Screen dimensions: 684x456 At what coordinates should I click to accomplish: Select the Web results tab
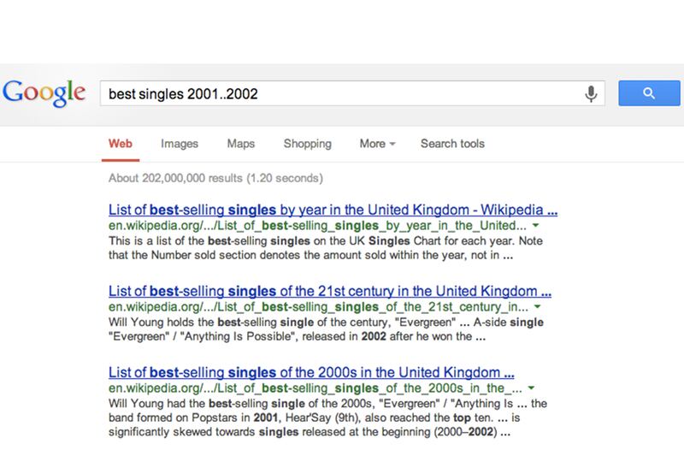pyautogui.click(x=120, y=144)
